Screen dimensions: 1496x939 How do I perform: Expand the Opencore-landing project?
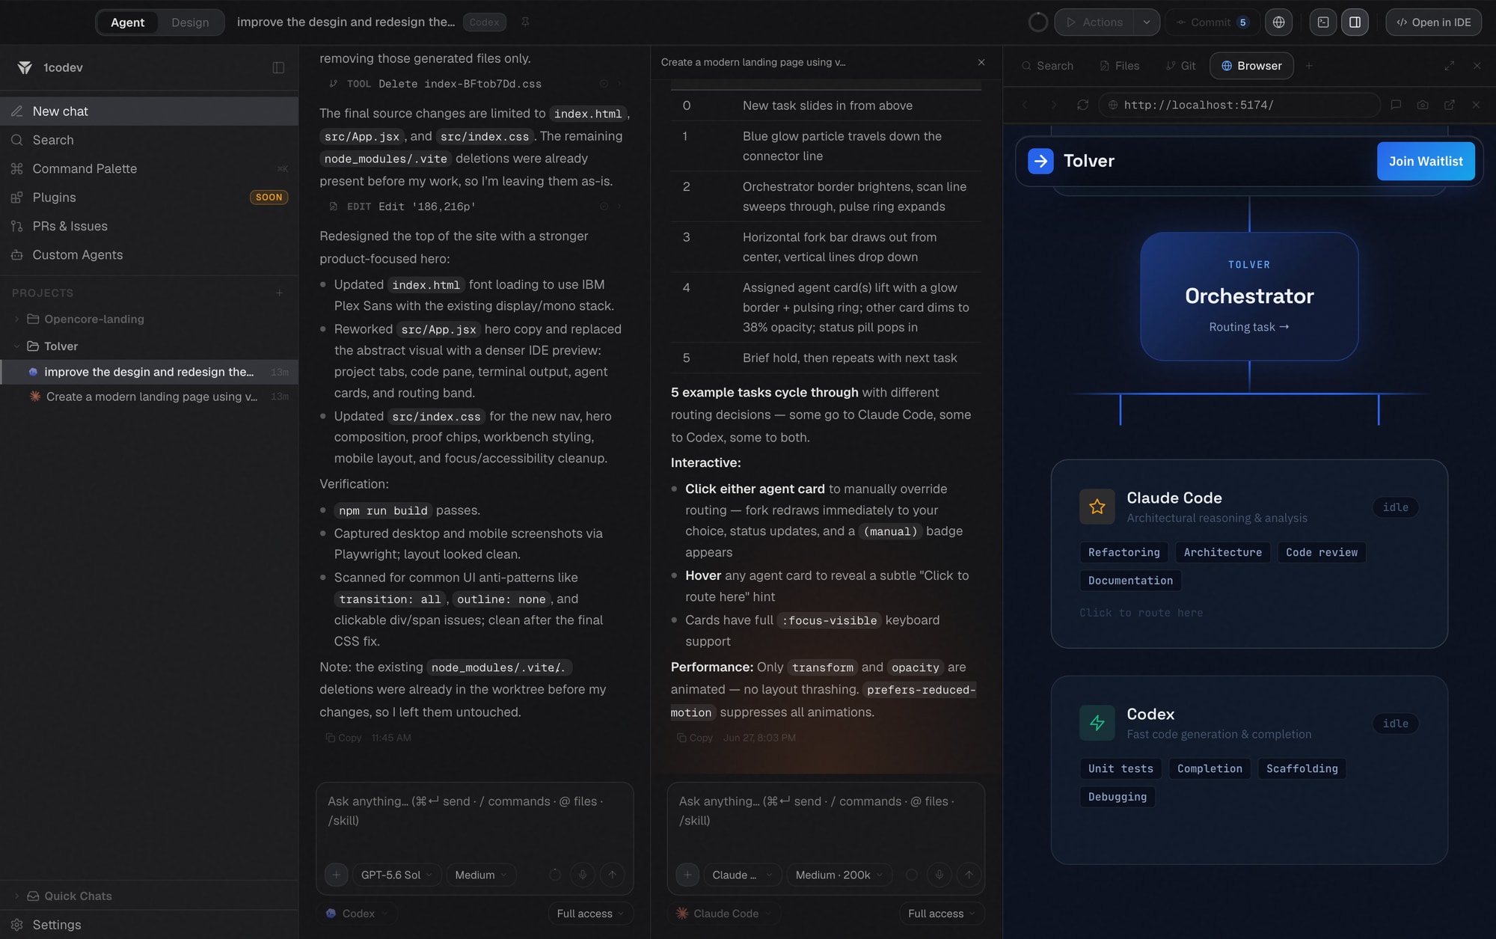pos(16,319)
